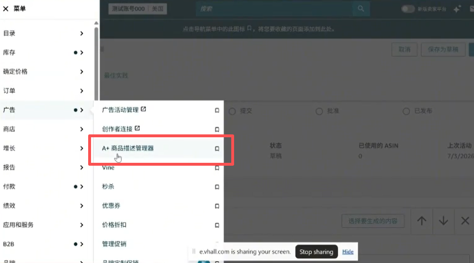Bookmark 广告活动管理 menu entry
Image resolution: width=474 pixels, height=263 pixels.
[217, 110]
